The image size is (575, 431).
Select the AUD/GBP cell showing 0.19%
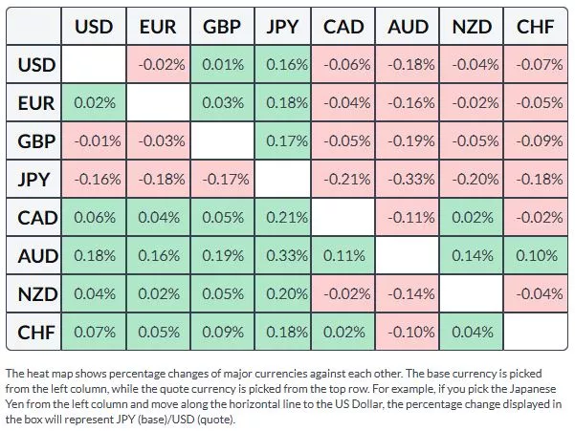pyautogui.click(x=222, y=256)
